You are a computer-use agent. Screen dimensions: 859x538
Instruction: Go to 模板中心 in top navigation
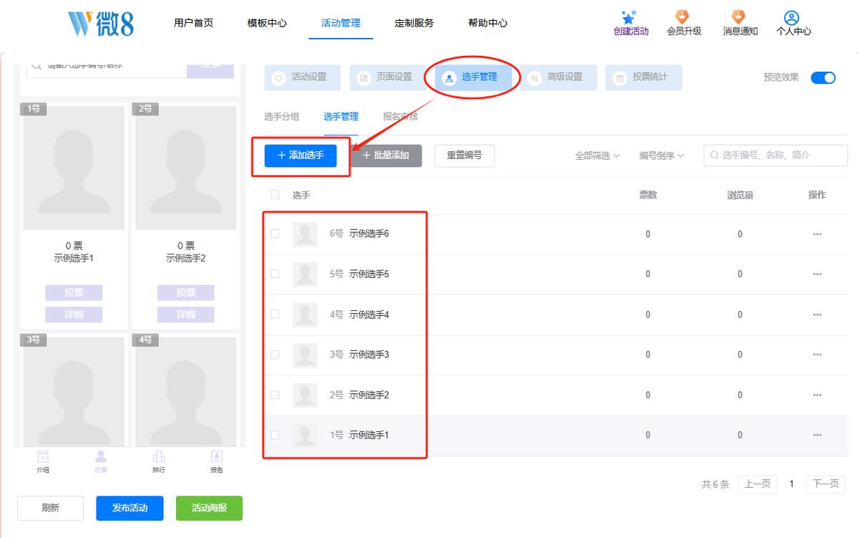[x=267, y=23]
